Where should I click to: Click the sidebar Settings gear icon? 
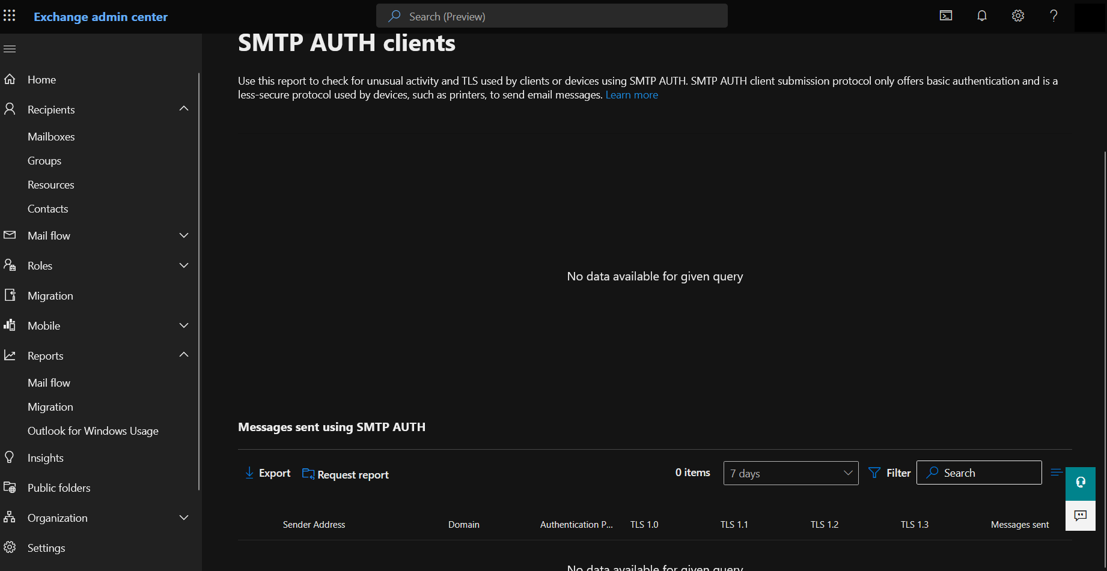click(x=10, y=547)
